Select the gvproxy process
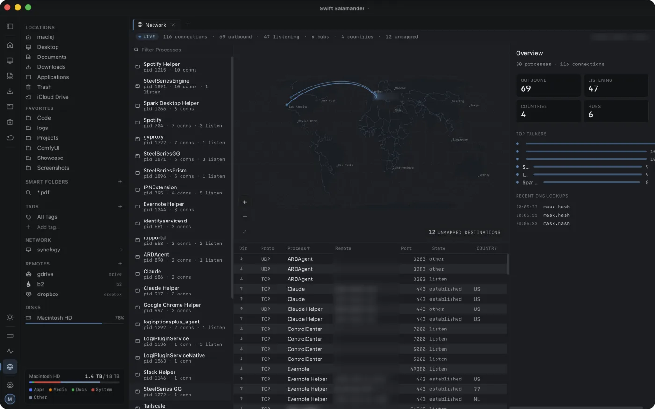This screenshot has height=409, width=655. point(181,140)
